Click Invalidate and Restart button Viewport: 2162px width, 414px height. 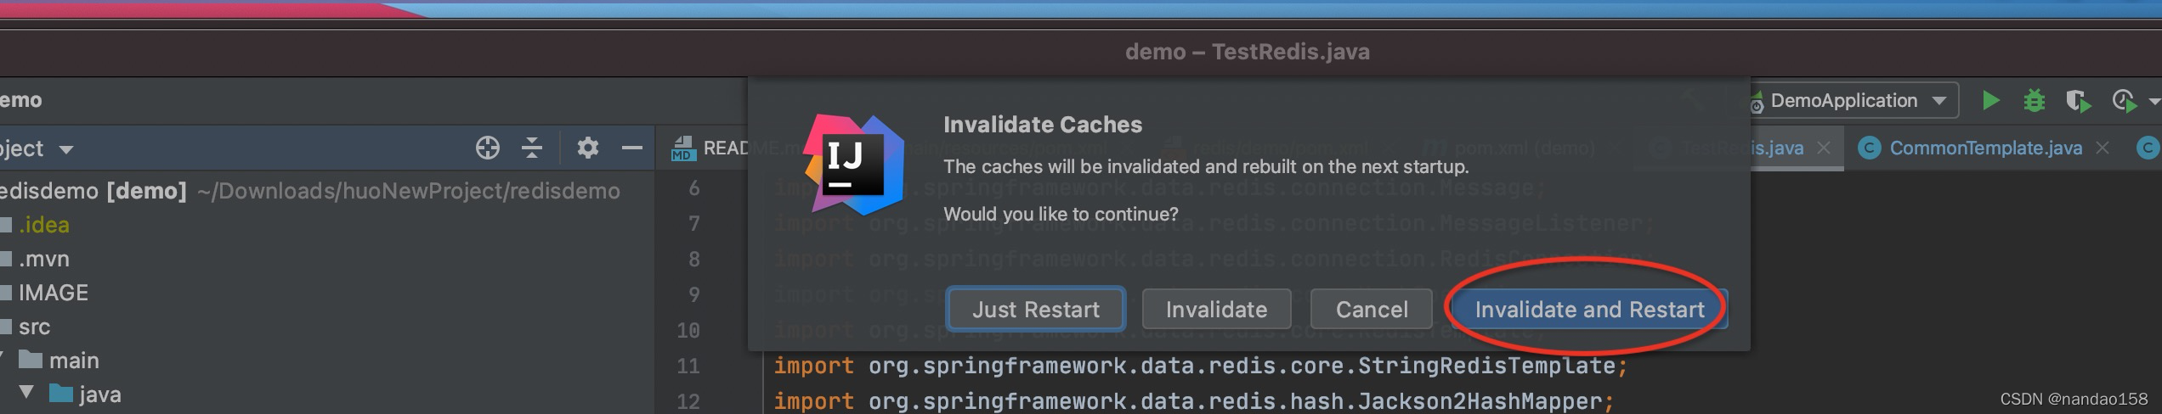tap(1589, 310)
